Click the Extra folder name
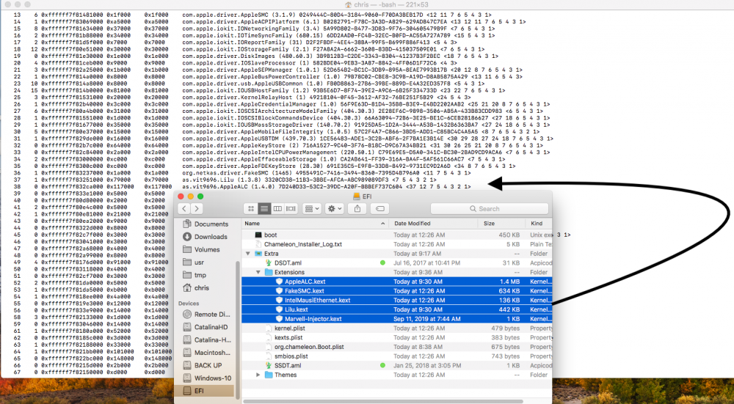Viewport: 734px width, 404px height. pyautogui.click(x=271, y=254)
